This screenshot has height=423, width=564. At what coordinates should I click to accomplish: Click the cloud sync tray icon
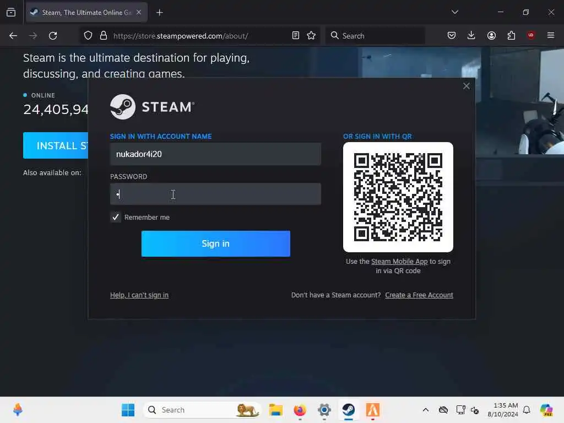click(443, 410)
